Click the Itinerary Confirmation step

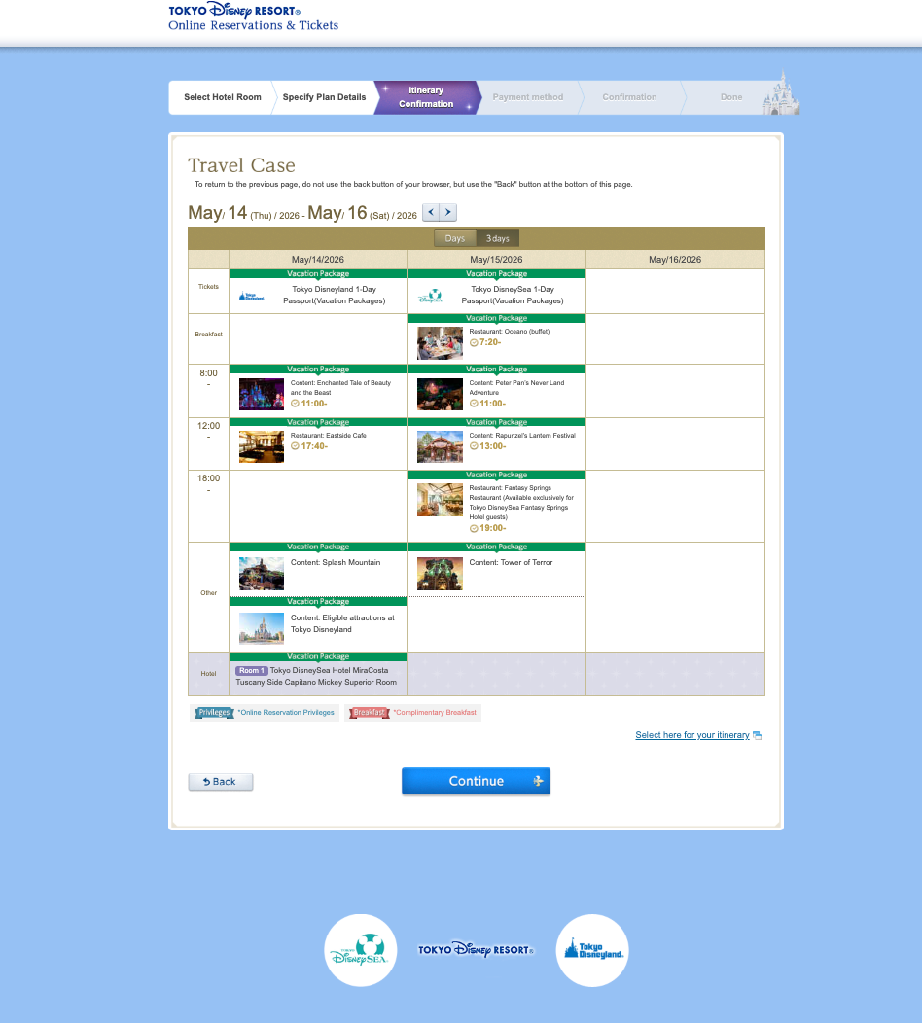coord(426,97)
